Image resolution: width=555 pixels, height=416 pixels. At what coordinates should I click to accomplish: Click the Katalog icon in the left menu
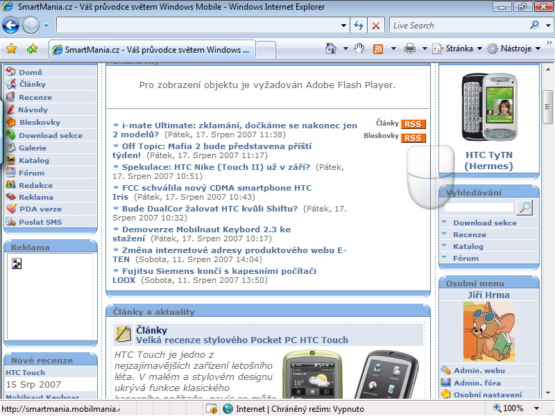pyautogui.click(x=11, y=160)
